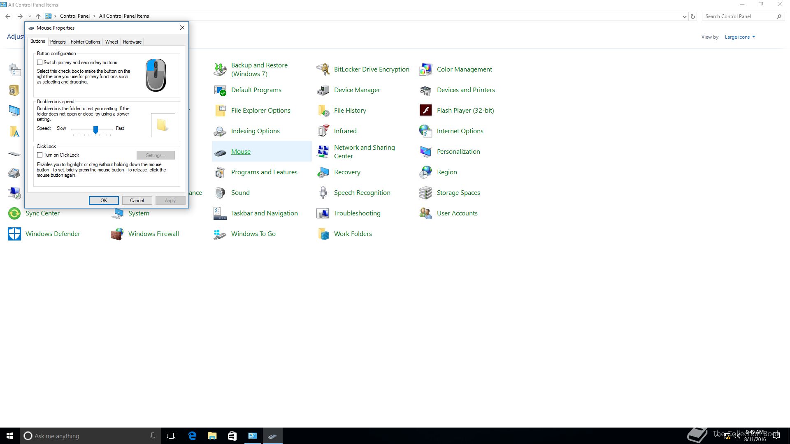The image size is (790, 444).
Task: Open the Windows Defender shield icon
Action: tap(14, 234)
